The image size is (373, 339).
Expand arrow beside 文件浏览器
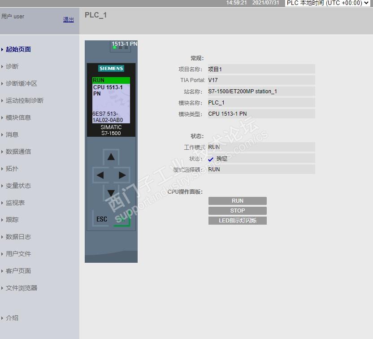point(2,288)
